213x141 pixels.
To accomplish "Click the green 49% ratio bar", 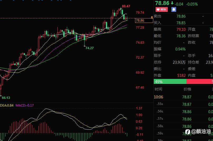I will 170,82.
